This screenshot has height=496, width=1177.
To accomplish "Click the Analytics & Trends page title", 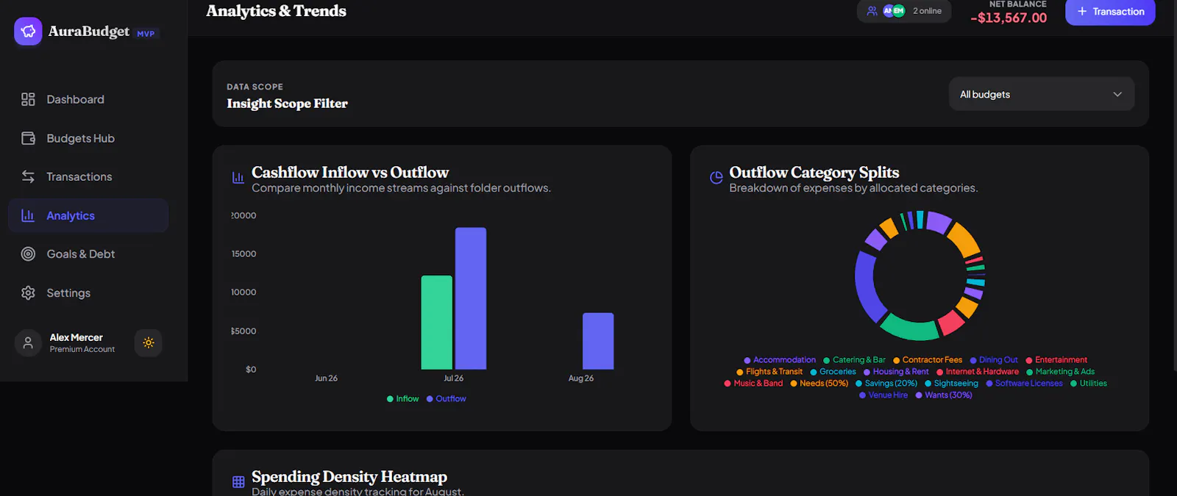I will (276, 11).
